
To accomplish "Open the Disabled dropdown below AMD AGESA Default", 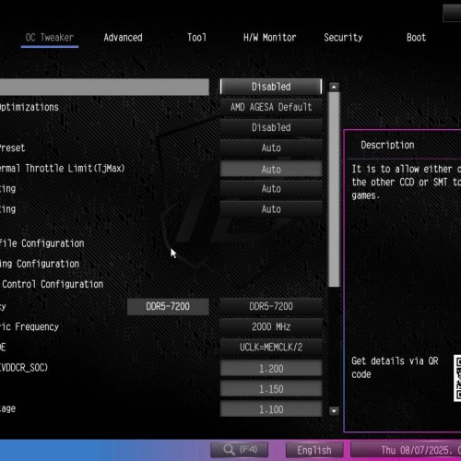I will click(271, 127).
